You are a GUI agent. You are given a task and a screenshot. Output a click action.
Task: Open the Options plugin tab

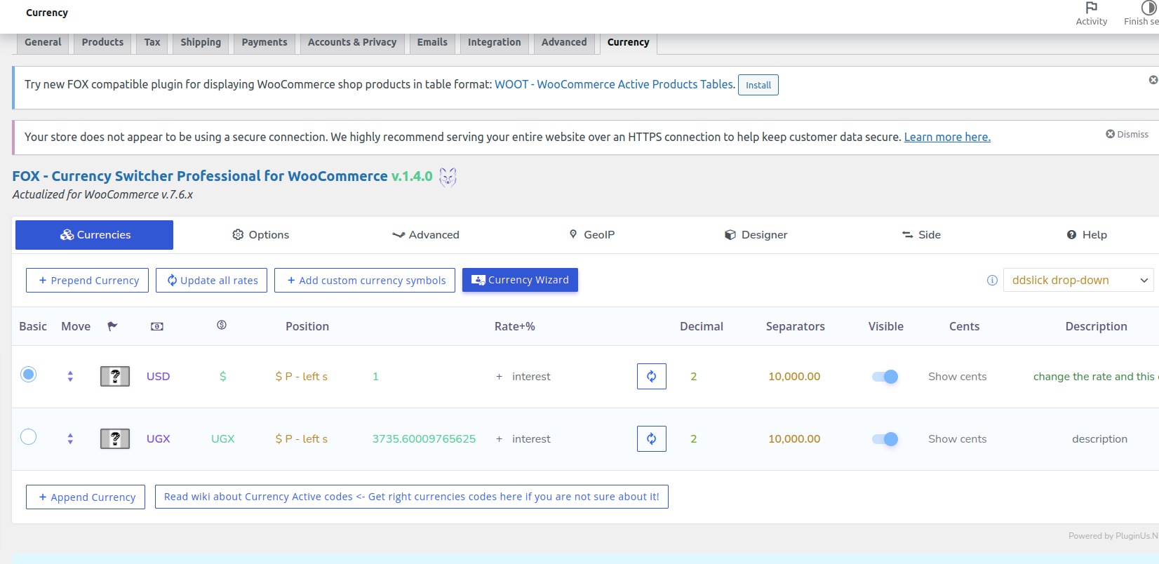pos(260,235)
